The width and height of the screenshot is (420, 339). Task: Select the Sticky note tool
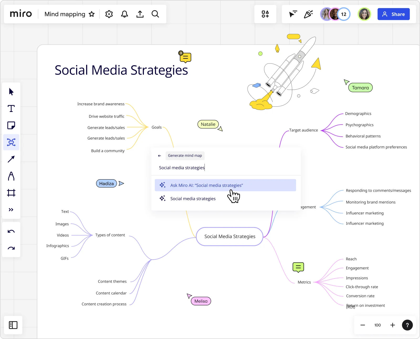pyautogui.click(x=11, y=125)
